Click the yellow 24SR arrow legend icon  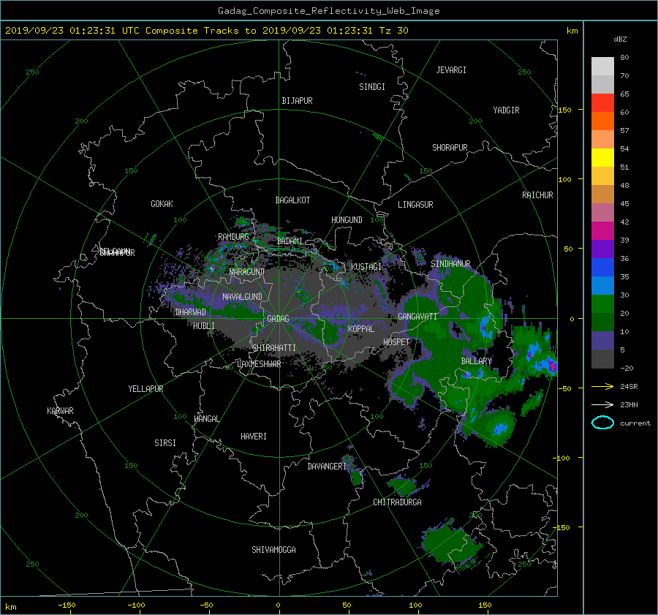point(602,386)
